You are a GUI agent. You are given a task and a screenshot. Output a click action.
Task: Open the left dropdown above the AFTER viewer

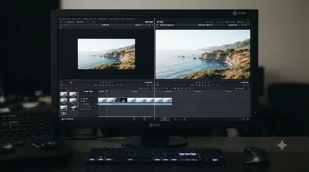(168, 25)
